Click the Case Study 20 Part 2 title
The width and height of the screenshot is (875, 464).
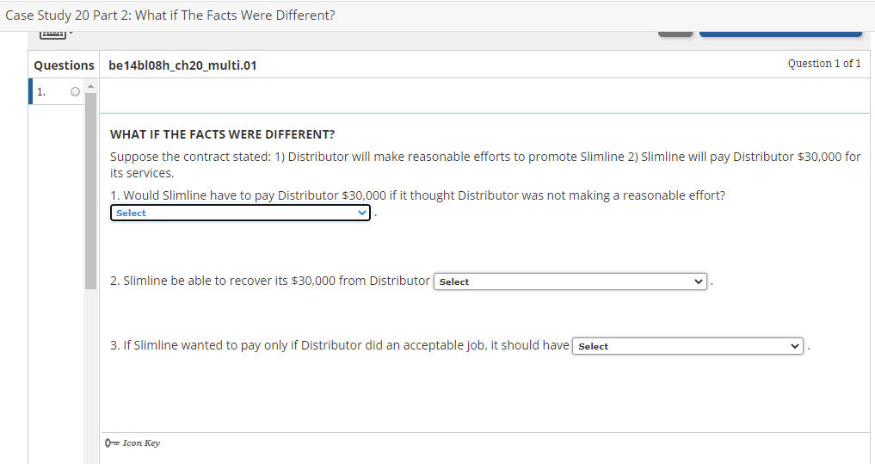(x=170, y=15)
